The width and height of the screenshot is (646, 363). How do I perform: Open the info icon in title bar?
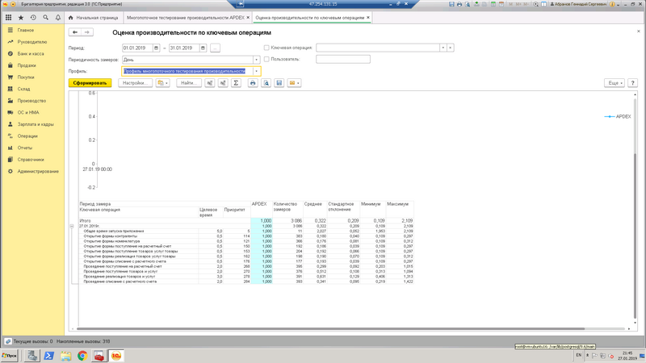pos(612,4)
